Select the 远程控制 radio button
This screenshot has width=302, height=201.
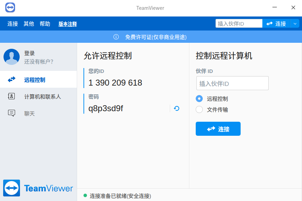tap(199, 99)
